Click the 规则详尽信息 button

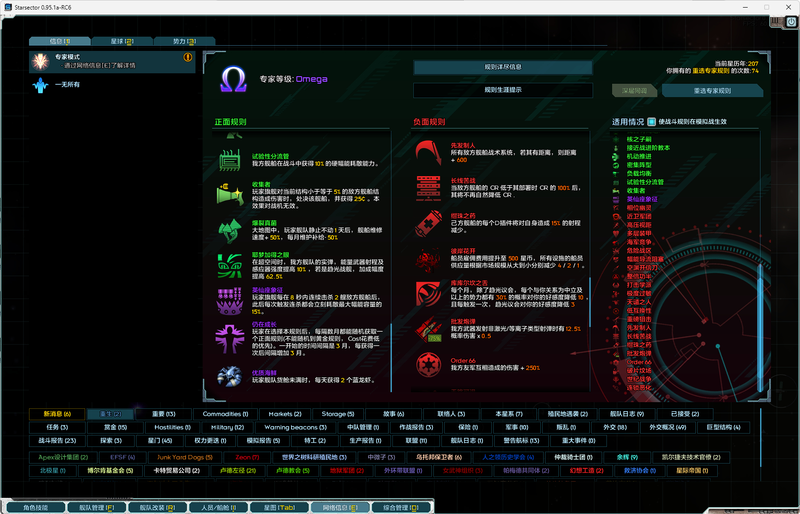tap(503, 67)
